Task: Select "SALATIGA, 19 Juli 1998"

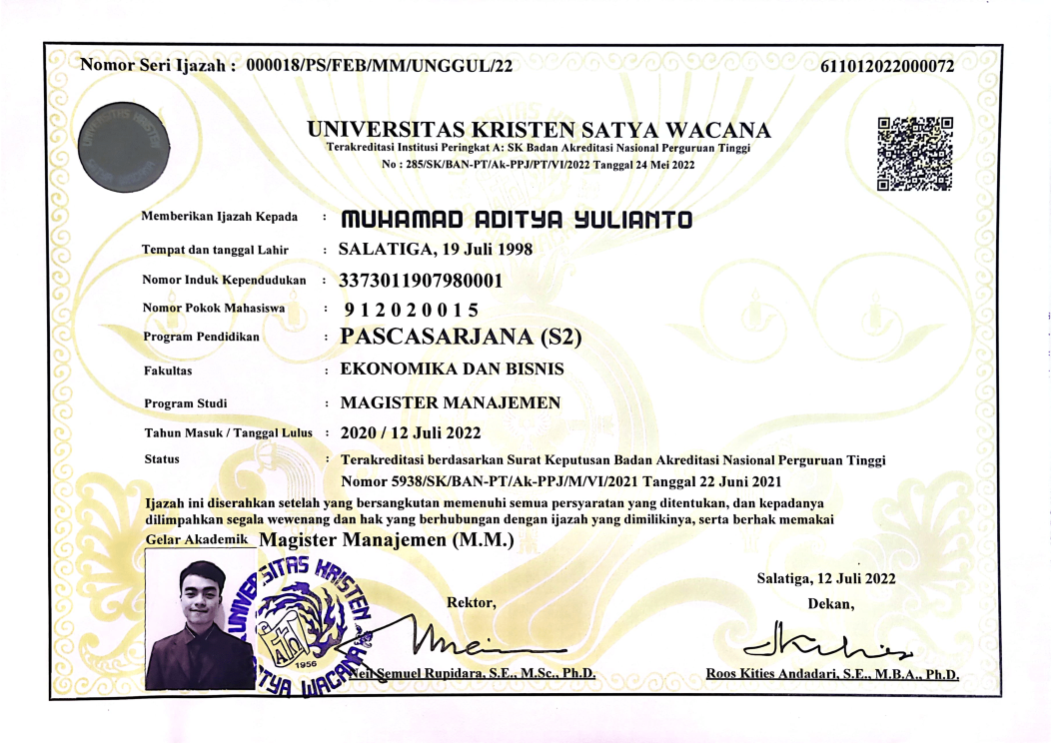Action: click(436, 250)
